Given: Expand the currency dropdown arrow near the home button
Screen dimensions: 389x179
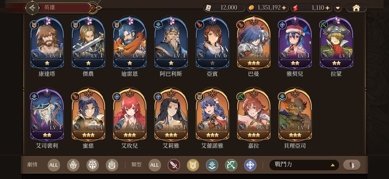Looking at the screenshot, I should pyautogui.click(x=338, y=8).
